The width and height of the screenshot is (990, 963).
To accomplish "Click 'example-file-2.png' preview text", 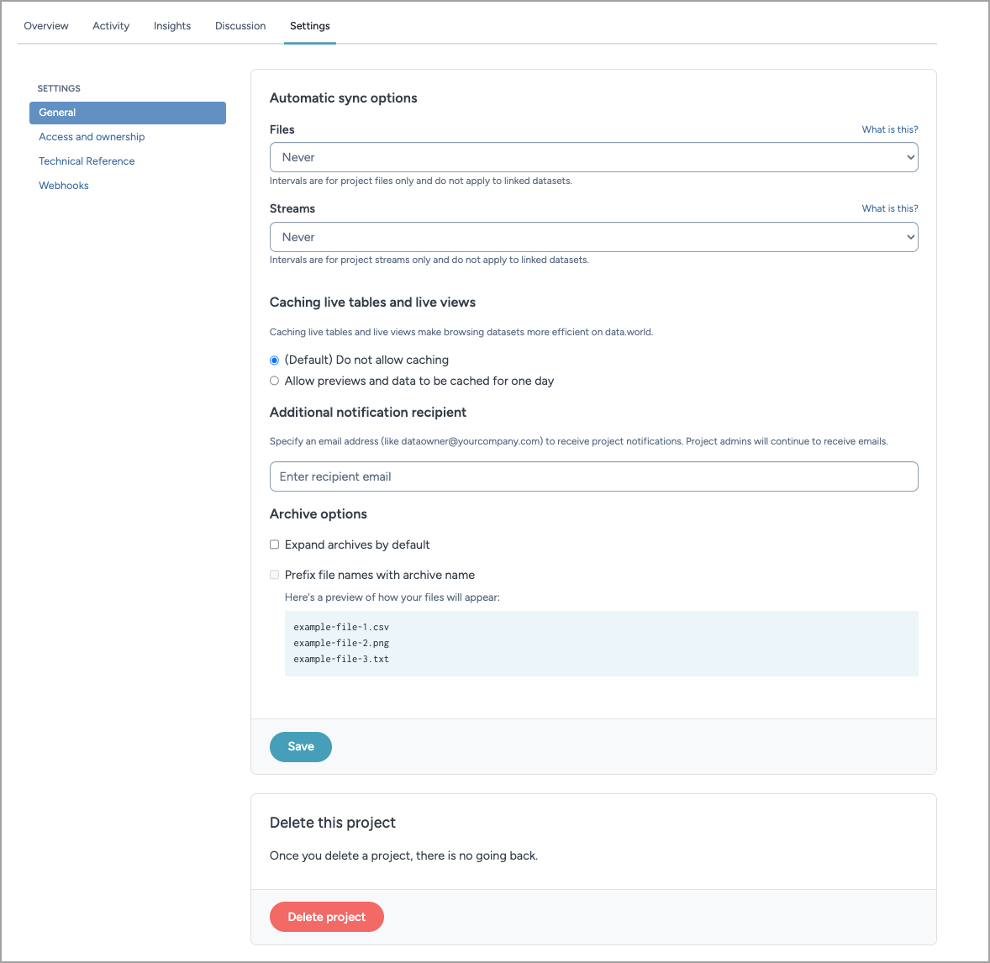I will 341,643.
